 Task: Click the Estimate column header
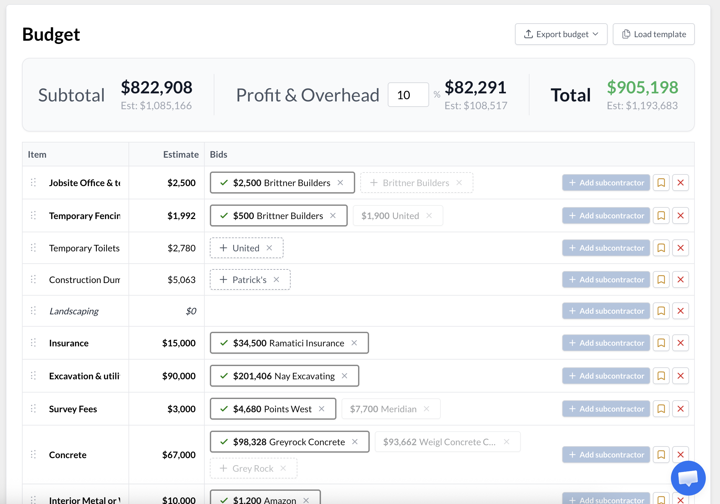point(180,154)
